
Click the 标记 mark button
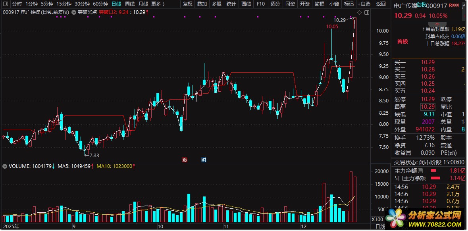[349, 4]
